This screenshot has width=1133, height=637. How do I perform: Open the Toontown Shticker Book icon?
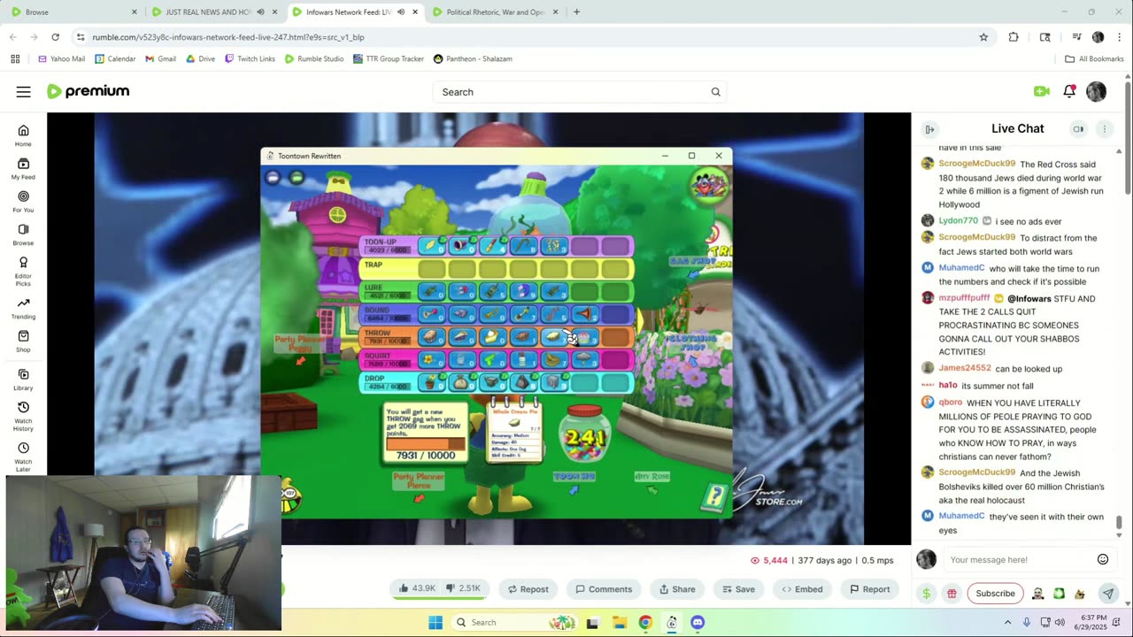713,498
